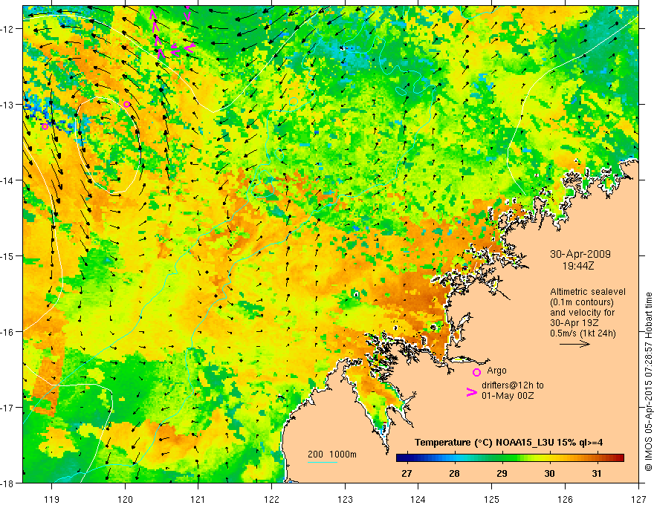The width and height of the screenshot is (654, 505).
Task: Click the color bar value '31'
Action: click(597, 473)
